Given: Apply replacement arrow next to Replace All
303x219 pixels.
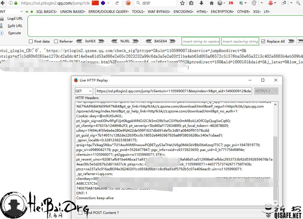Looking at the screenshot, I should pyautogui.click(x=291, y=41).
